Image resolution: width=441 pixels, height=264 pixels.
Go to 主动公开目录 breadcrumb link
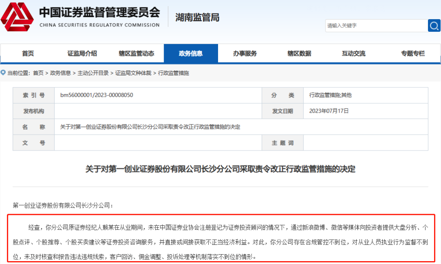click(x=93, y=73)
